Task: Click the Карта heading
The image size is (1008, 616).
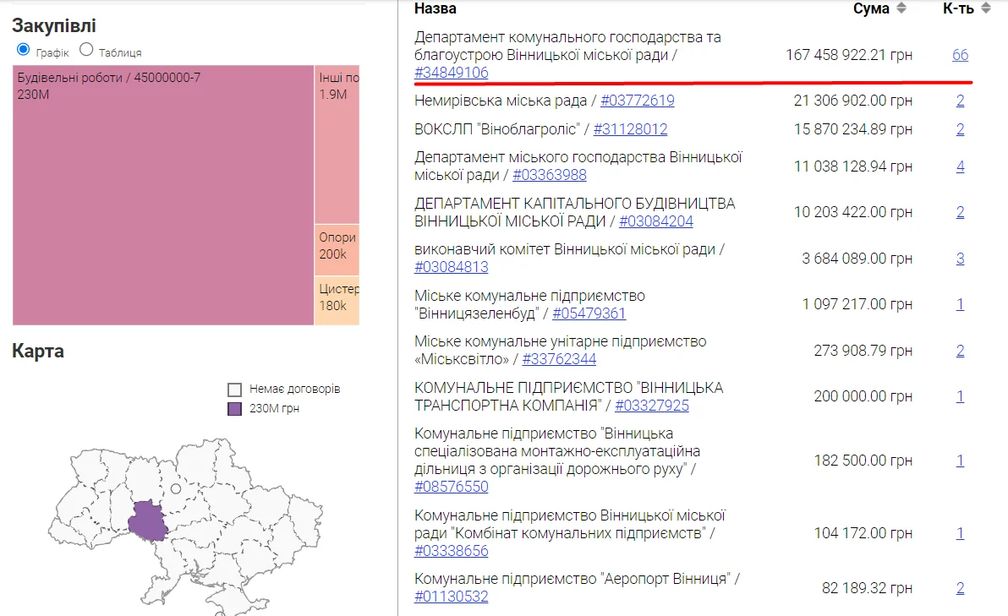Action: (x=38, y=352)
